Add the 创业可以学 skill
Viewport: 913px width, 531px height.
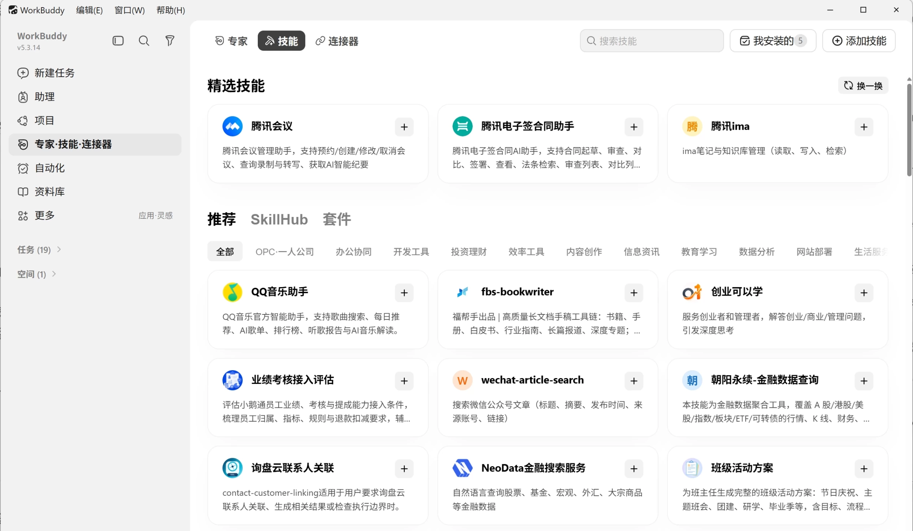[864, 293]
